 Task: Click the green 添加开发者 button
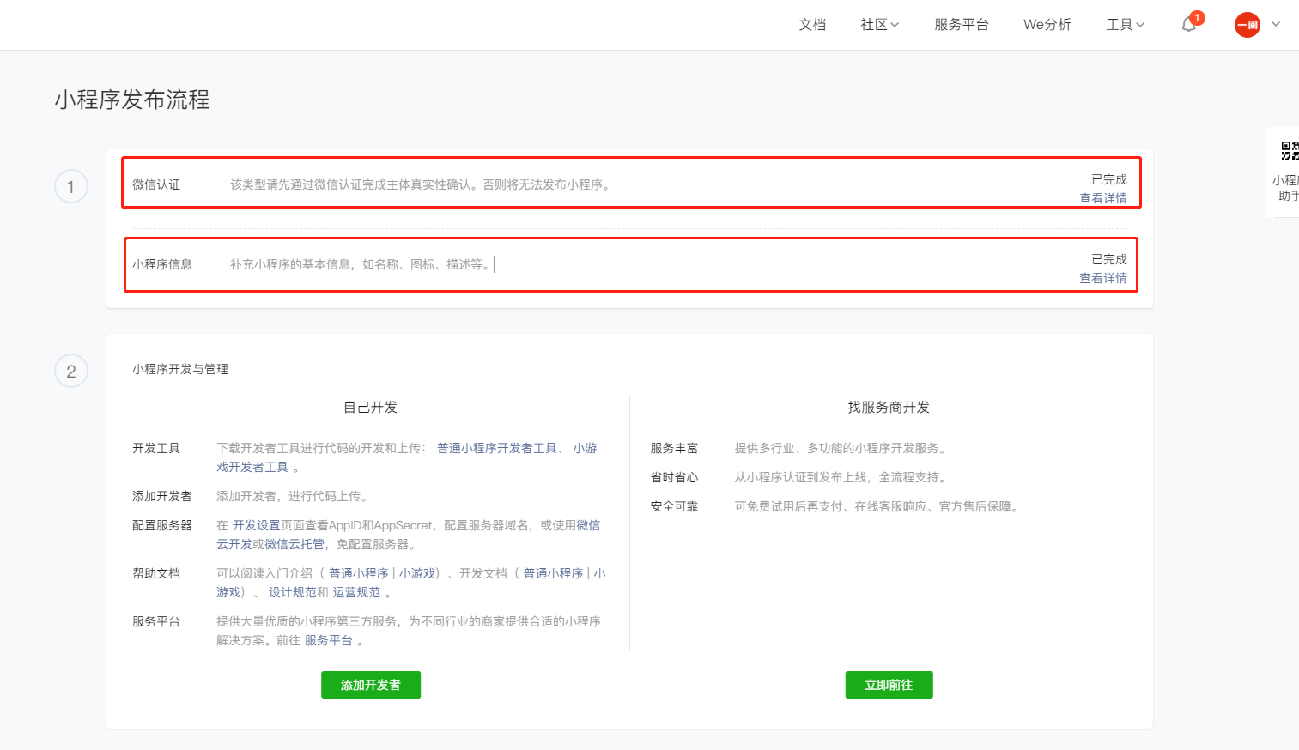click(371, 685)
